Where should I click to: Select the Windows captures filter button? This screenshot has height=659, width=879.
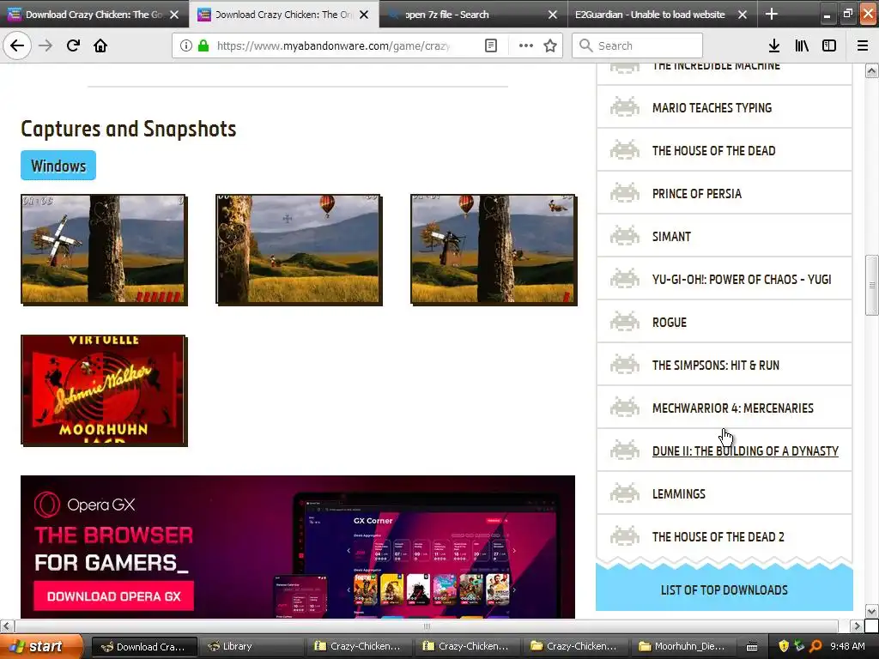tap(58, 166)
